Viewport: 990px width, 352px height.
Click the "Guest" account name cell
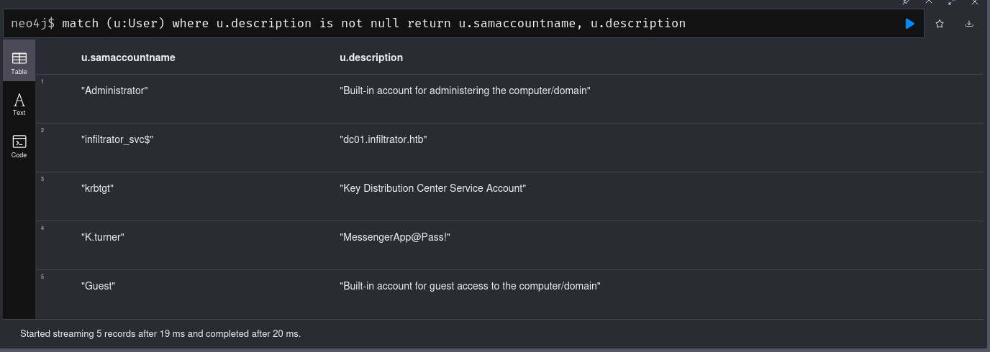(x=99, y=286)
